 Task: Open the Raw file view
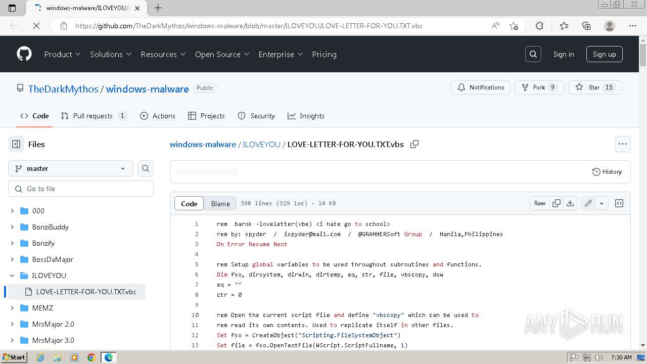click(x=540, y=203)
